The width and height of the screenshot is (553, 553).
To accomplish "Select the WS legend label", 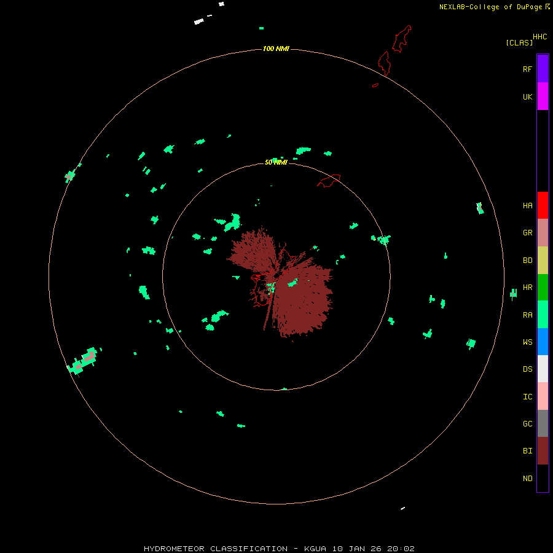I will [527, 342].
